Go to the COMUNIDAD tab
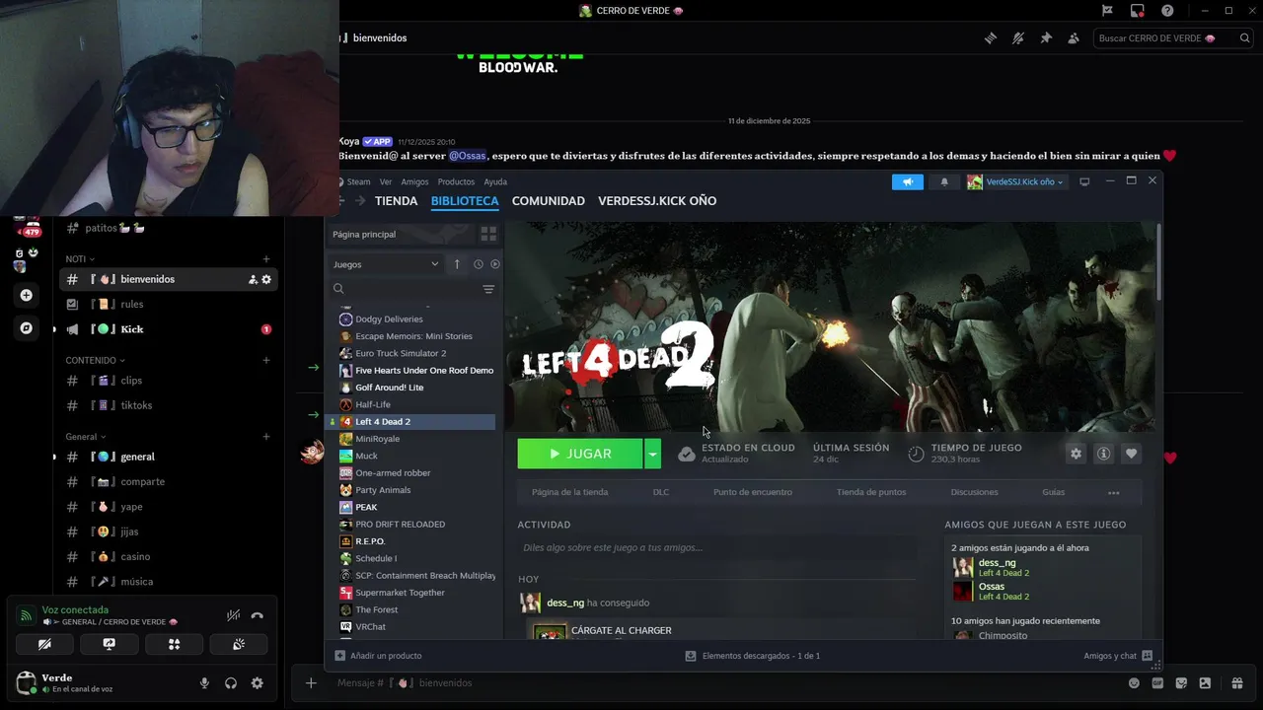This screenshot has width=1263, height=710. [x=549, y=201]
